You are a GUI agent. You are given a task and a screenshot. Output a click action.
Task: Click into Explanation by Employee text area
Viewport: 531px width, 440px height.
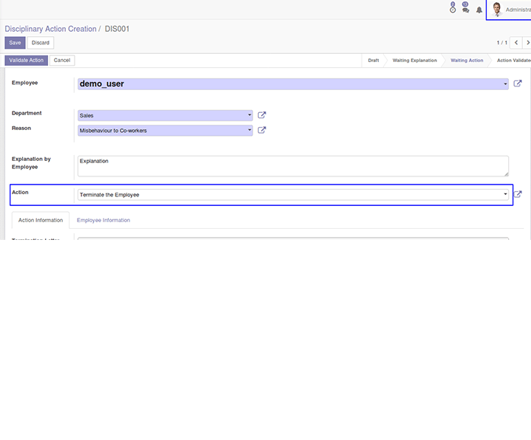[x=293, y=166]
